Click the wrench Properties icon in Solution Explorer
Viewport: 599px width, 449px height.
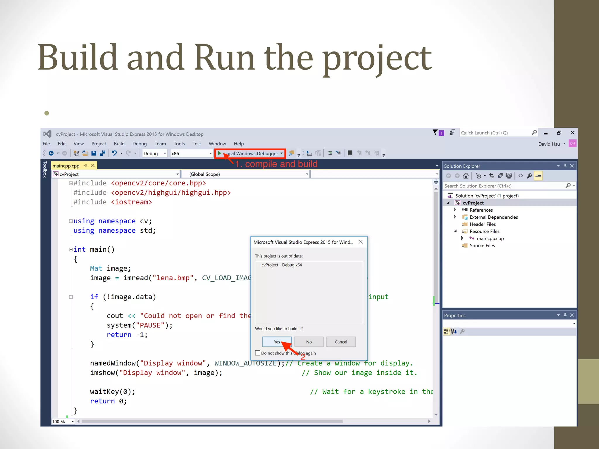click(x=529, y=176)
